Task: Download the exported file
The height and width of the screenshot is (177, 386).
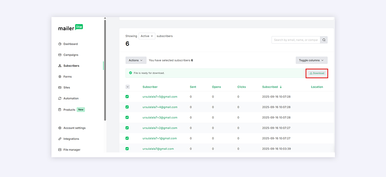Action: (x=317, y=73)
